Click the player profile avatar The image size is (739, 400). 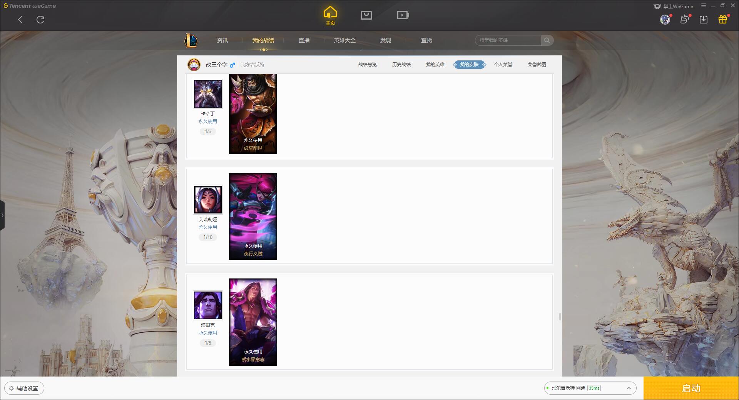(x=194, y=65)
